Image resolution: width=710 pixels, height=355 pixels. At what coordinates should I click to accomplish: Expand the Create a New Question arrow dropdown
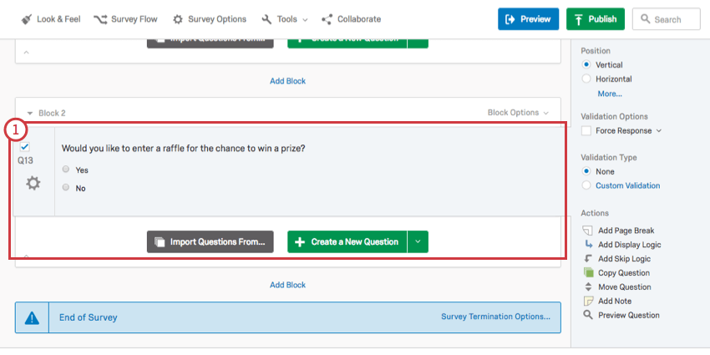(418, 241)
